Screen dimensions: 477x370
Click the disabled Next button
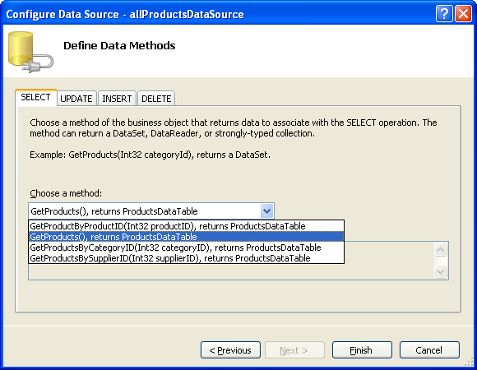294,350
